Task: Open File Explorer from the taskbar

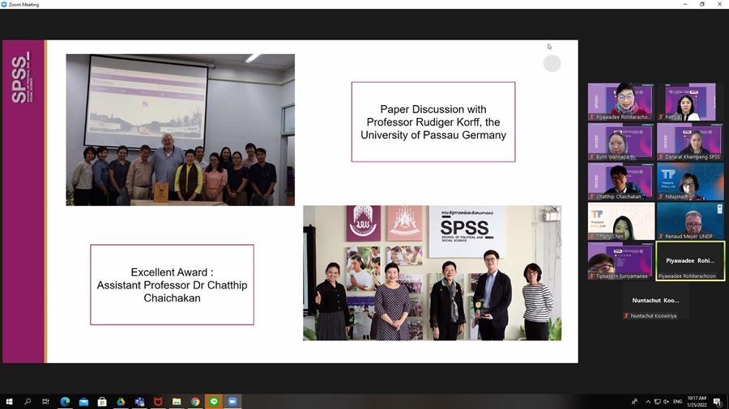Action: coord(177,402)
